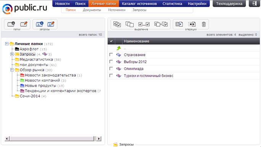Check the Туризм и гостиничный бизнес checkbox

tap(111, 75)
